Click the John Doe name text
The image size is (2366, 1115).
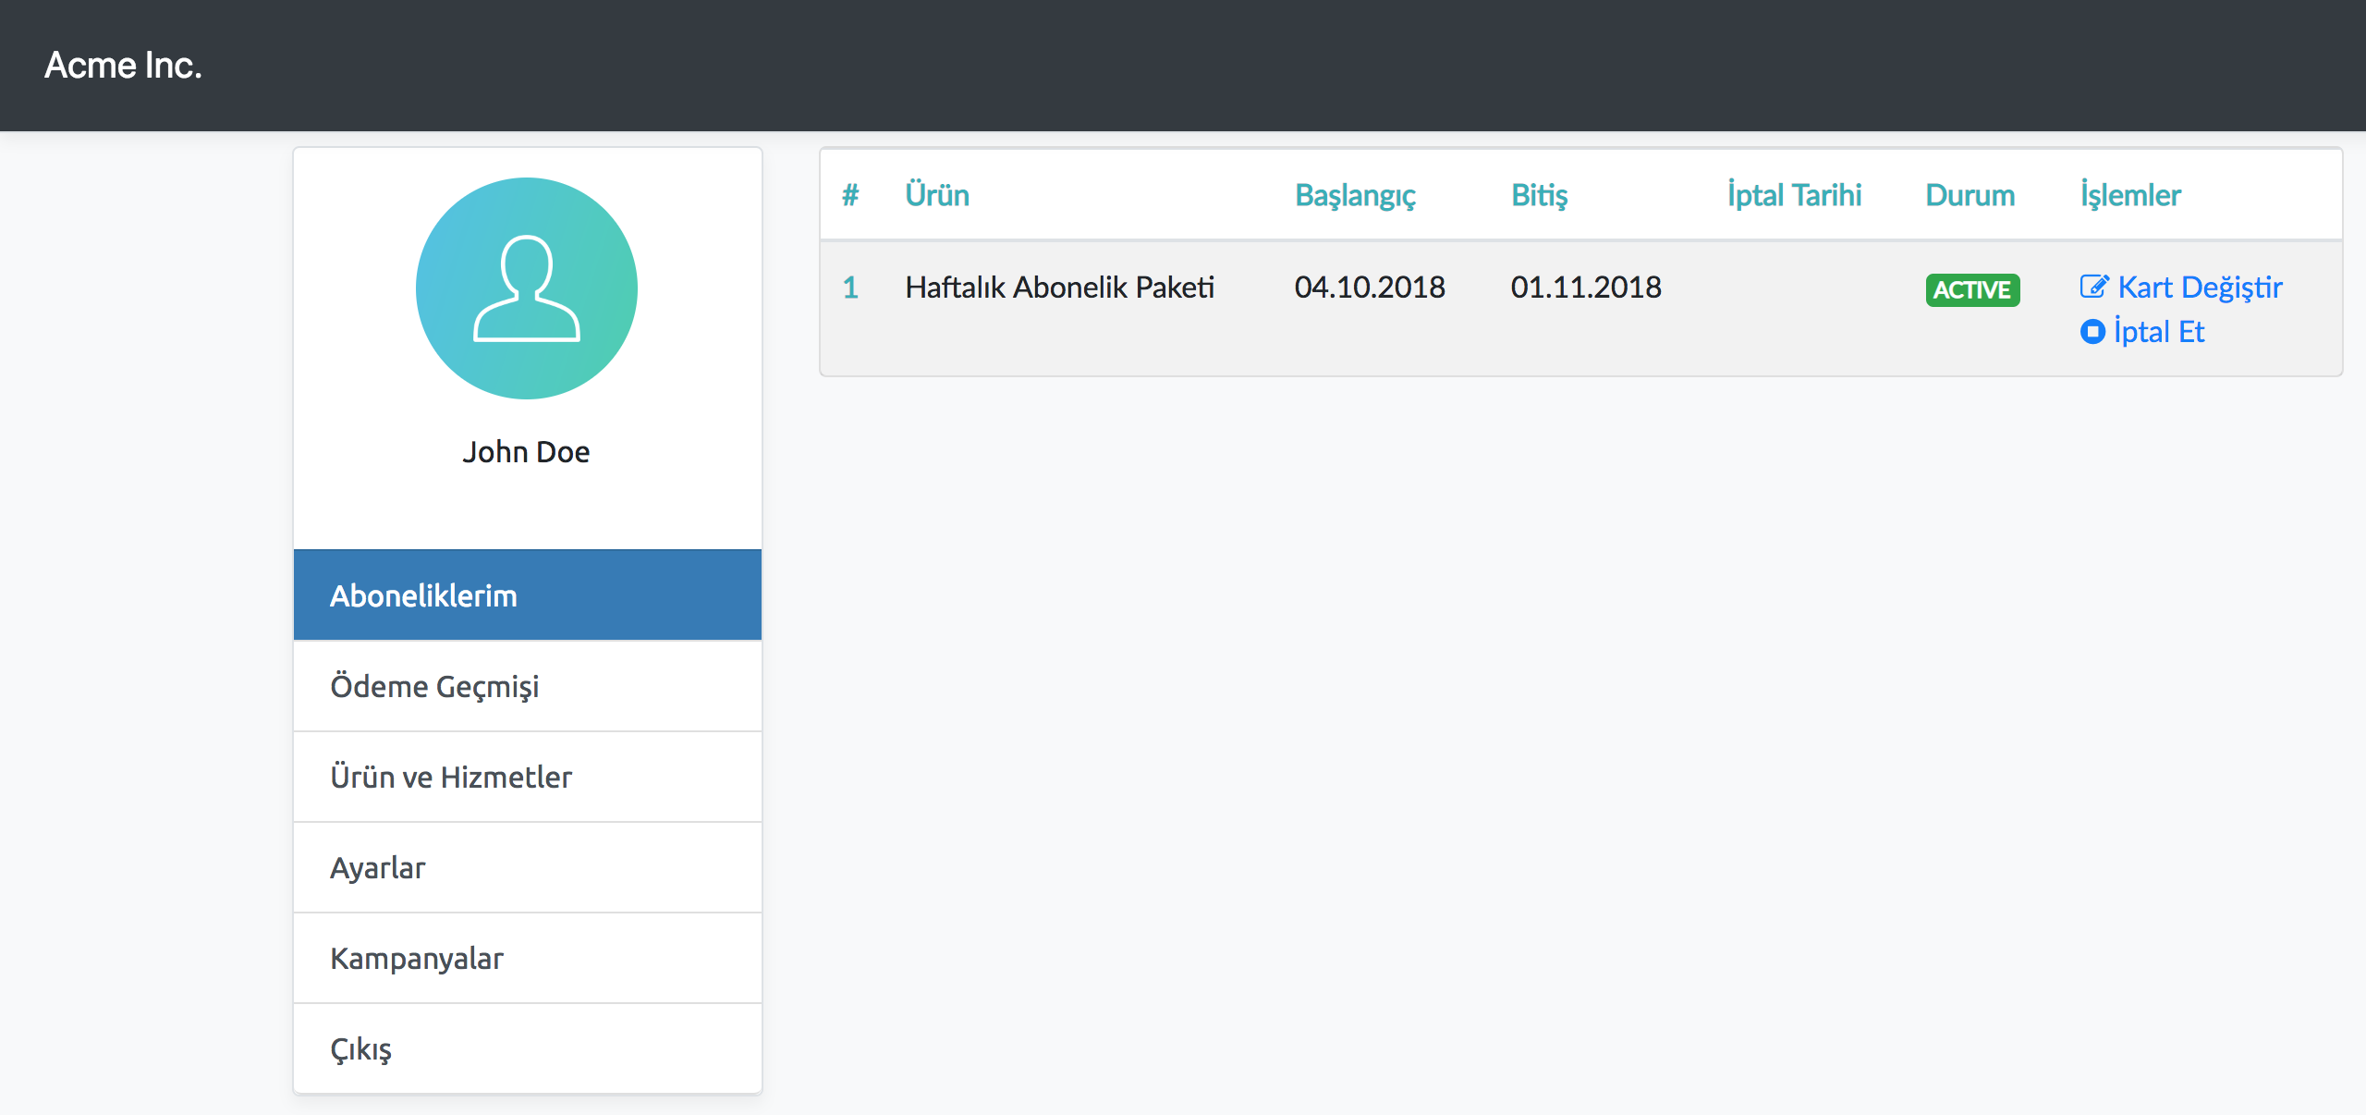(526, 451)
